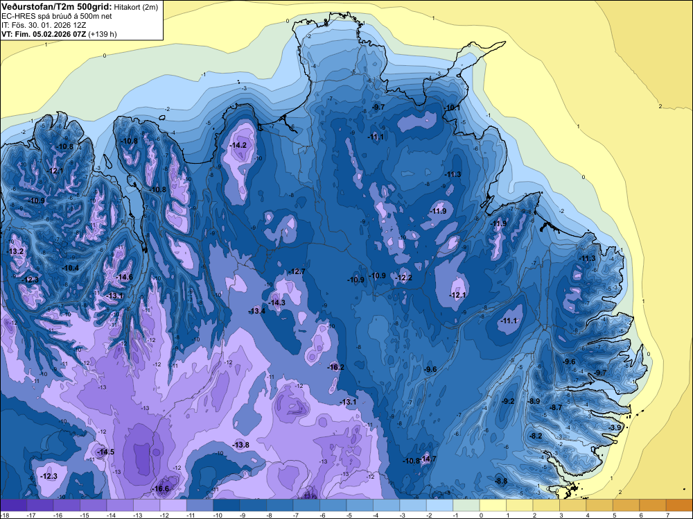Select legend swatch between 0 and 1

[493, 505]
